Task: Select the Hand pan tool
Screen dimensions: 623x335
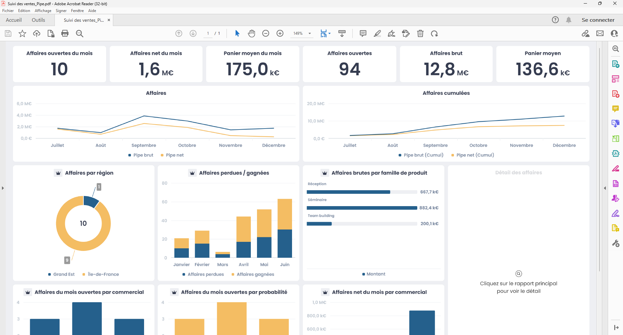Action: (x=251, y=33)
